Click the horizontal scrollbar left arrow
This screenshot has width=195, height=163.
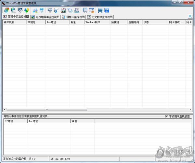pos(5,109)
